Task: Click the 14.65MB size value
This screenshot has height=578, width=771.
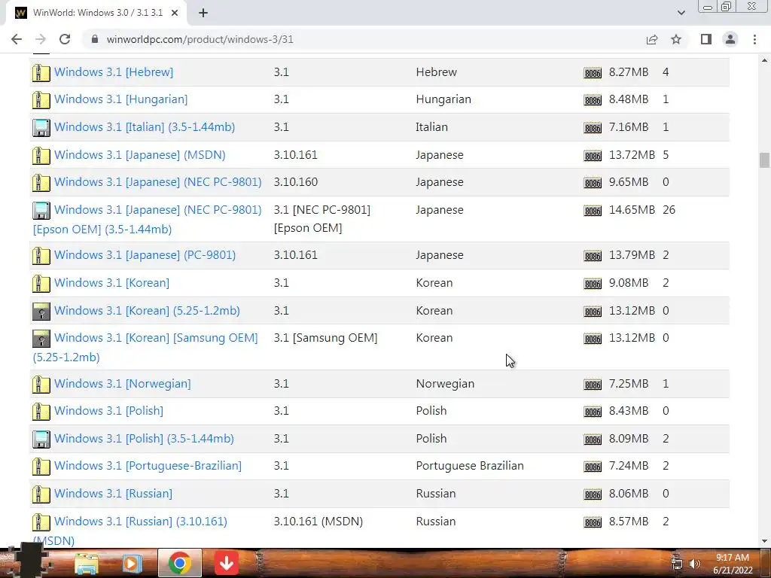Action: point(632,210)
